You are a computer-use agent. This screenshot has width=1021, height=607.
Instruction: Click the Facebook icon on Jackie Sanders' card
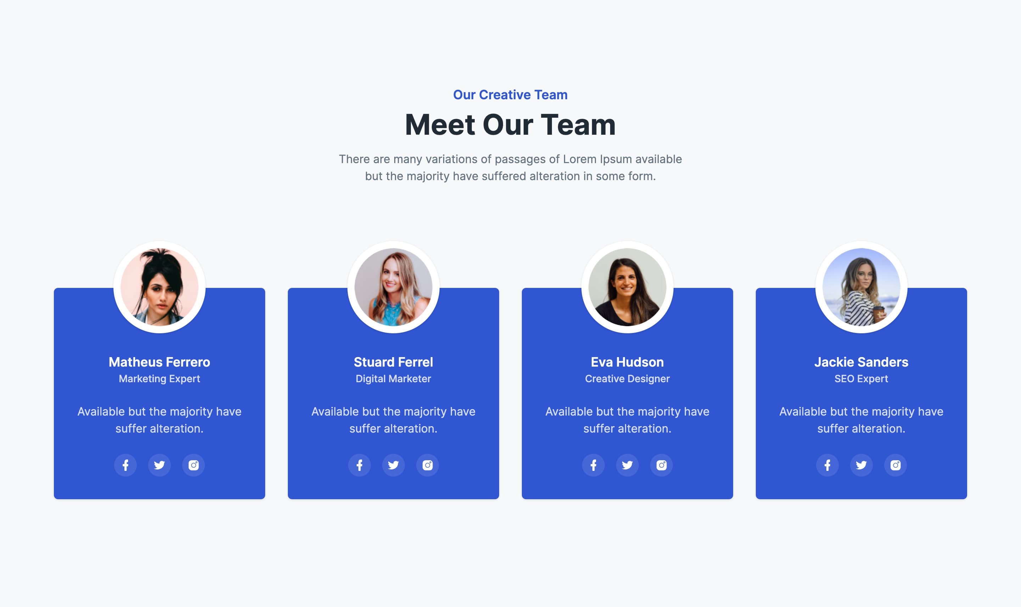pyautogui.click(x=827, y=464)
